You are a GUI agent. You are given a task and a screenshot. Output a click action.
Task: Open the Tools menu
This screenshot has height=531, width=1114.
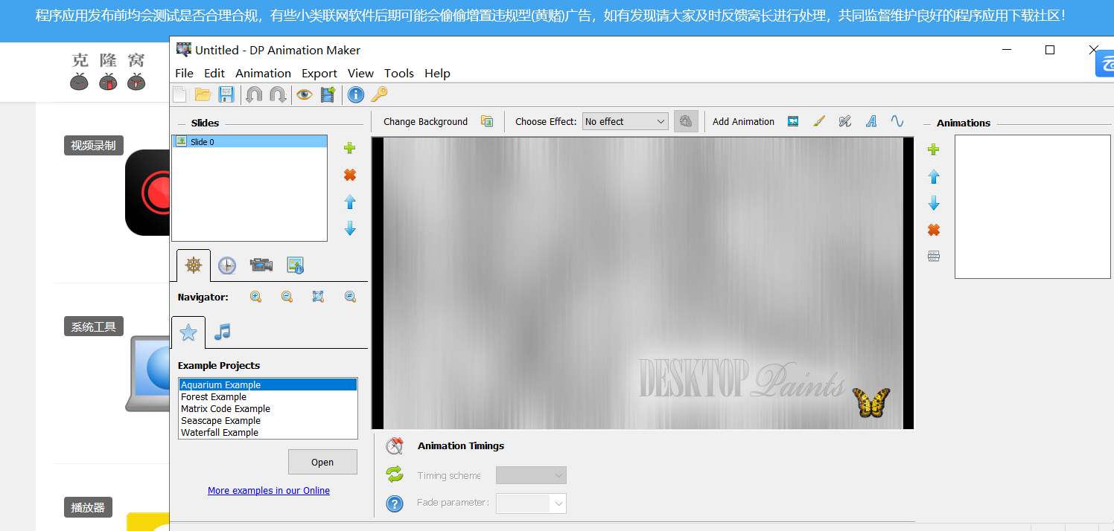tap(399, 73)
